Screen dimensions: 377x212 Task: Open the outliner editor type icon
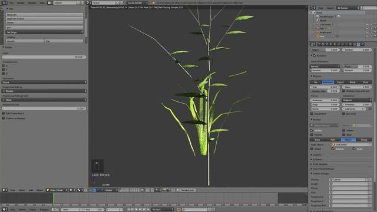(313, 8)
